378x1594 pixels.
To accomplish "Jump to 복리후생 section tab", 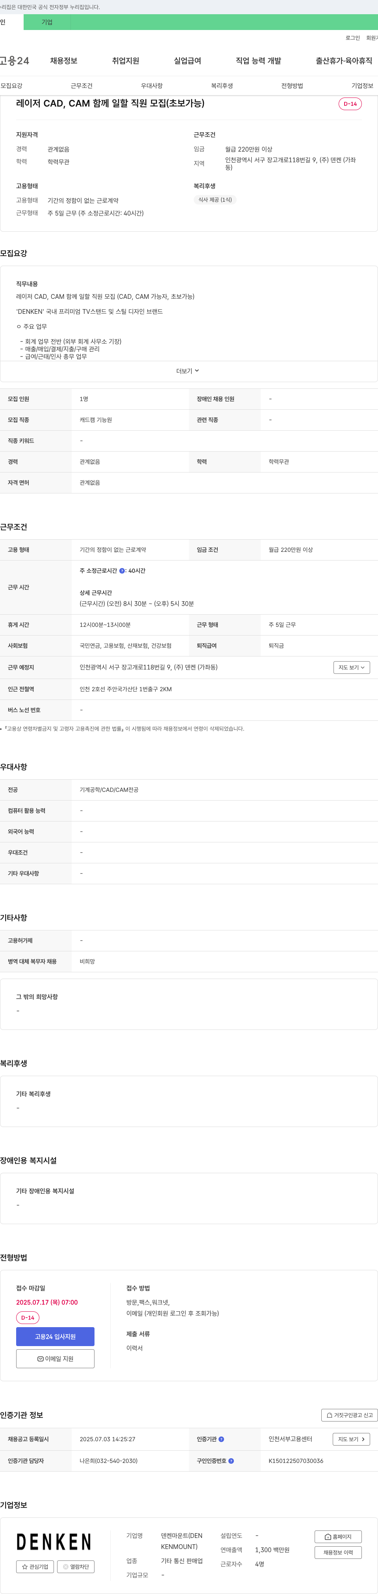I will click(x=222, y=86).
